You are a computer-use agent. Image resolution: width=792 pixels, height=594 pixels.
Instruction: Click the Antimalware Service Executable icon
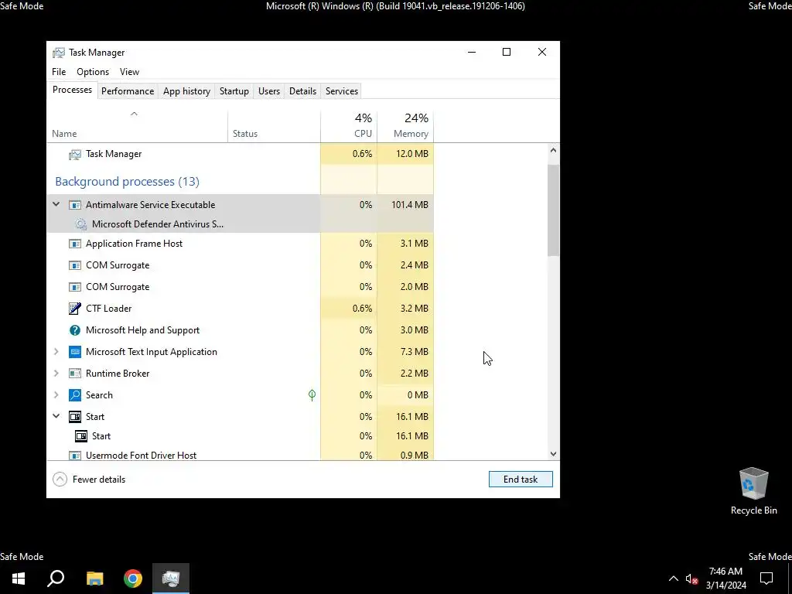click(75, 205)
